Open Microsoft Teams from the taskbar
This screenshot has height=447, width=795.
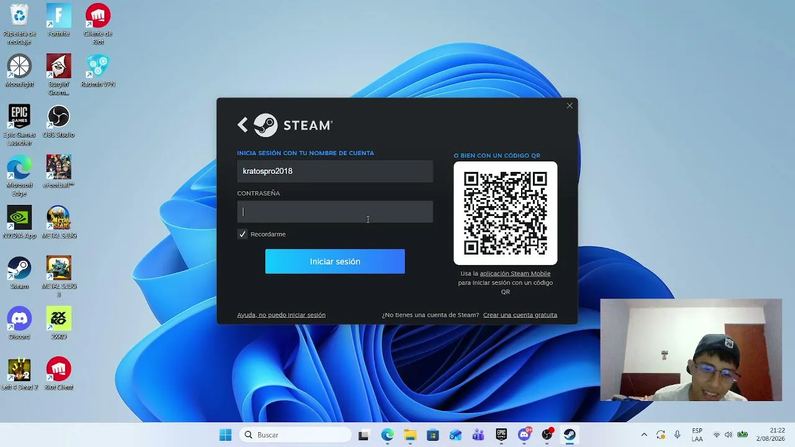(478, 435)
